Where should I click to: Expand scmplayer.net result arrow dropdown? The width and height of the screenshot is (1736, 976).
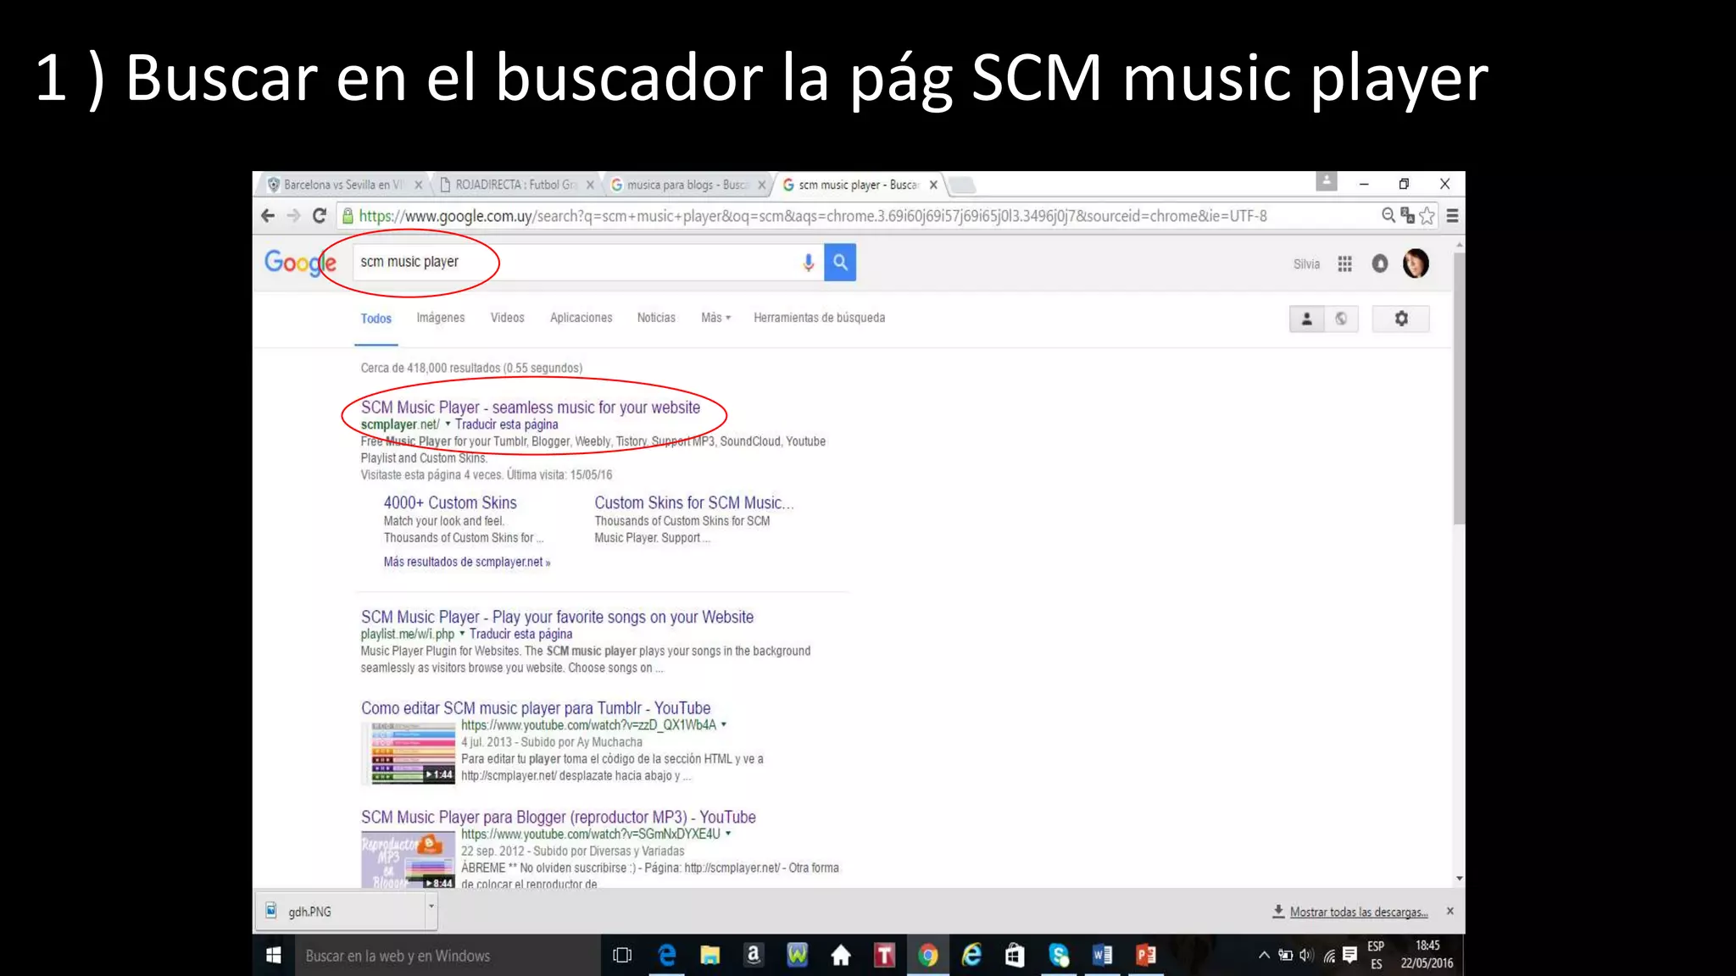[448, 424]
